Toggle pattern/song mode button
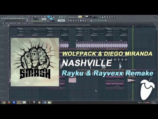 (x=32, y=19)
